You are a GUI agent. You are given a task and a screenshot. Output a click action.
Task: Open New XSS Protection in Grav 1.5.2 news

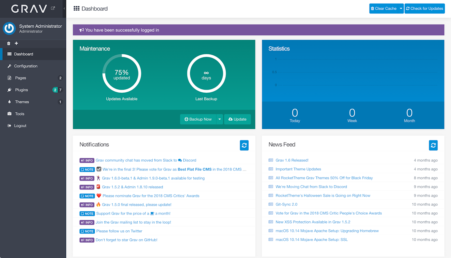click(313, 222)
